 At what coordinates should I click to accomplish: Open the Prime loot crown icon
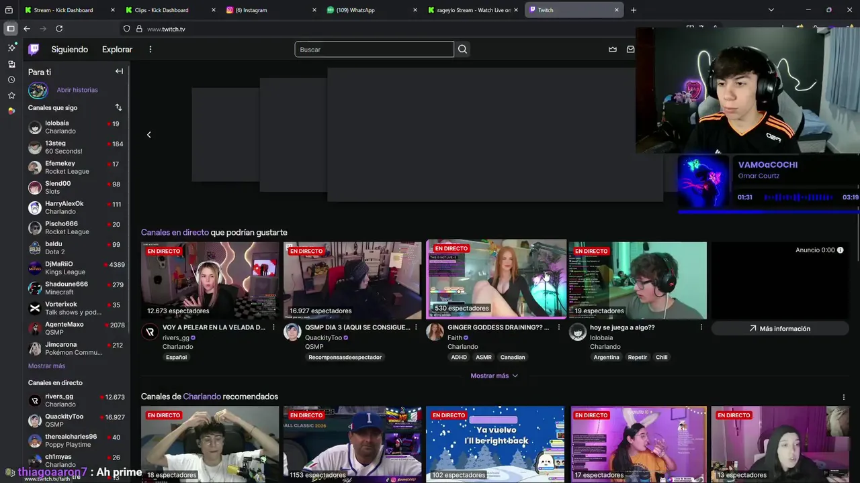click(x=613, y=49)
